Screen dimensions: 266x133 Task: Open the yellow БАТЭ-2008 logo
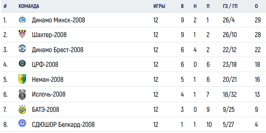[22, 109]
